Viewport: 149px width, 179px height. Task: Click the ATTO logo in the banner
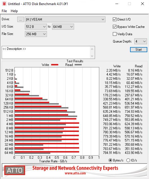coord(15,170)
